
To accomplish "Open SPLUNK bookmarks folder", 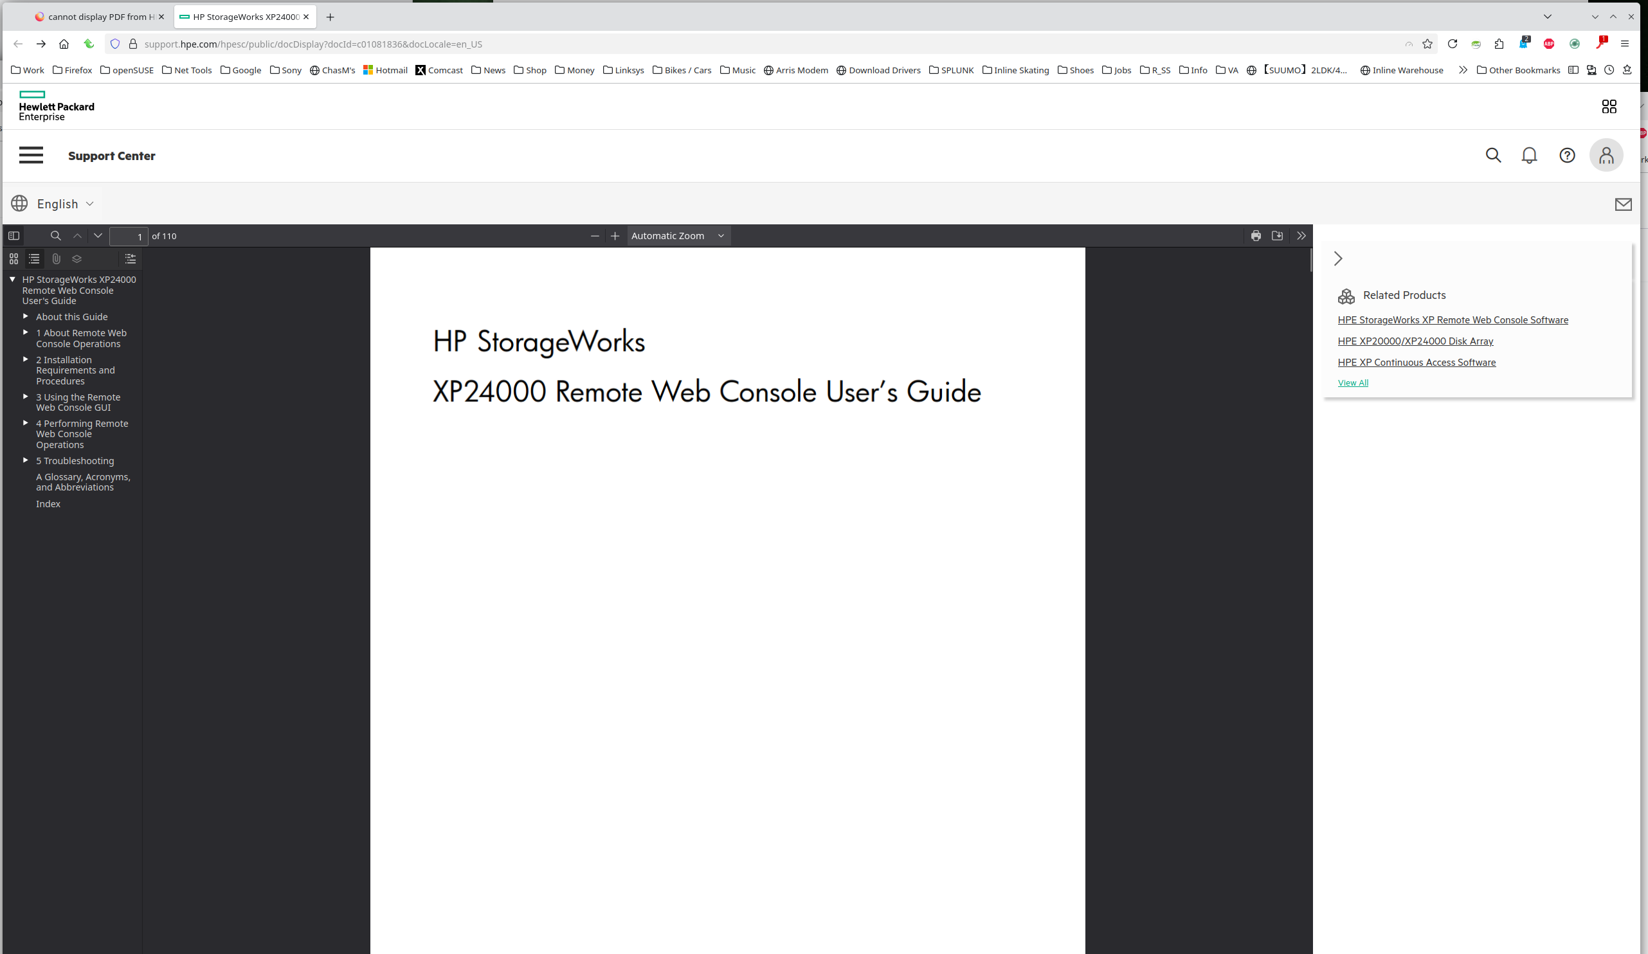I will point(952,70).
